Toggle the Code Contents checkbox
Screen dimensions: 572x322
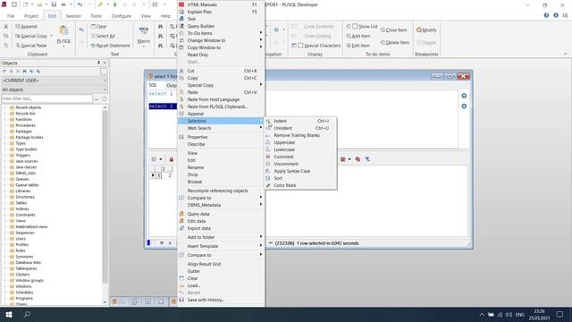click(300, 26)
